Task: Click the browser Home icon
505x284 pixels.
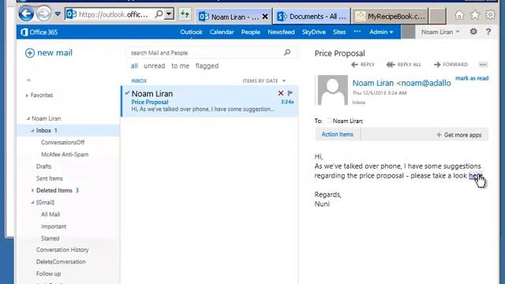Action: (459, 15)
